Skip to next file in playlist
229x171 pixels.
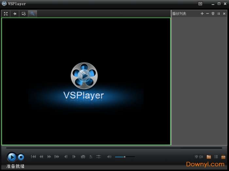click(x=57, y=157)
